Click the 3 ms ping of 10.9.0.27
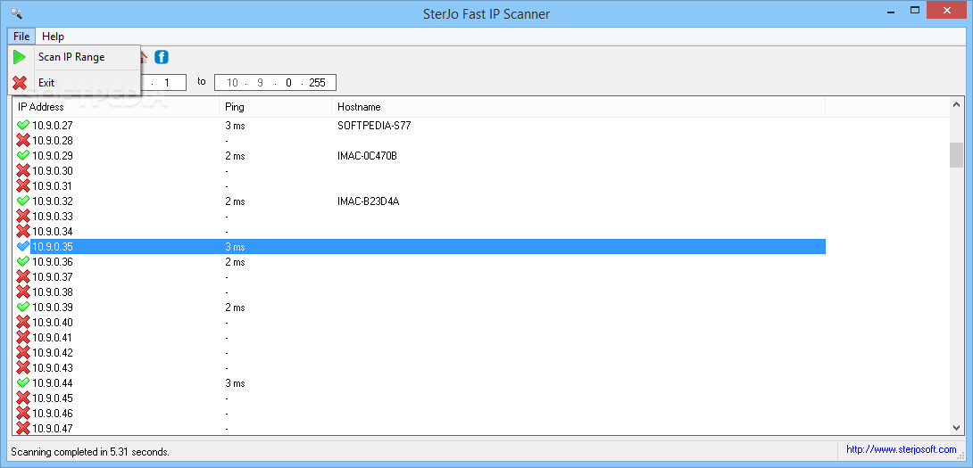This screenshot has height=468, width=973. (235, 125)
